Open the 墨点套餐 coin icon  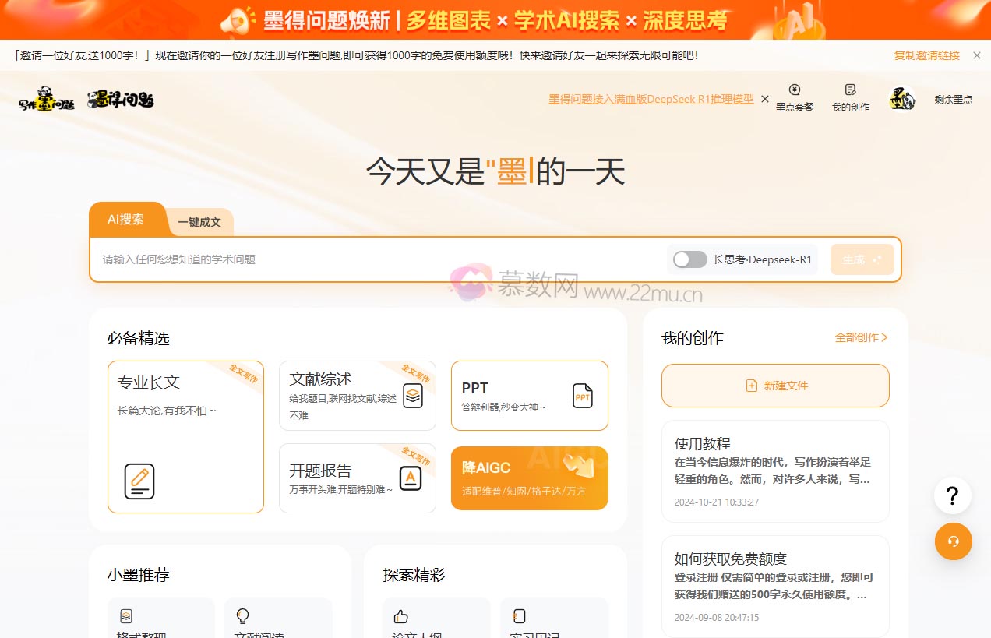(x=794, y=91)
